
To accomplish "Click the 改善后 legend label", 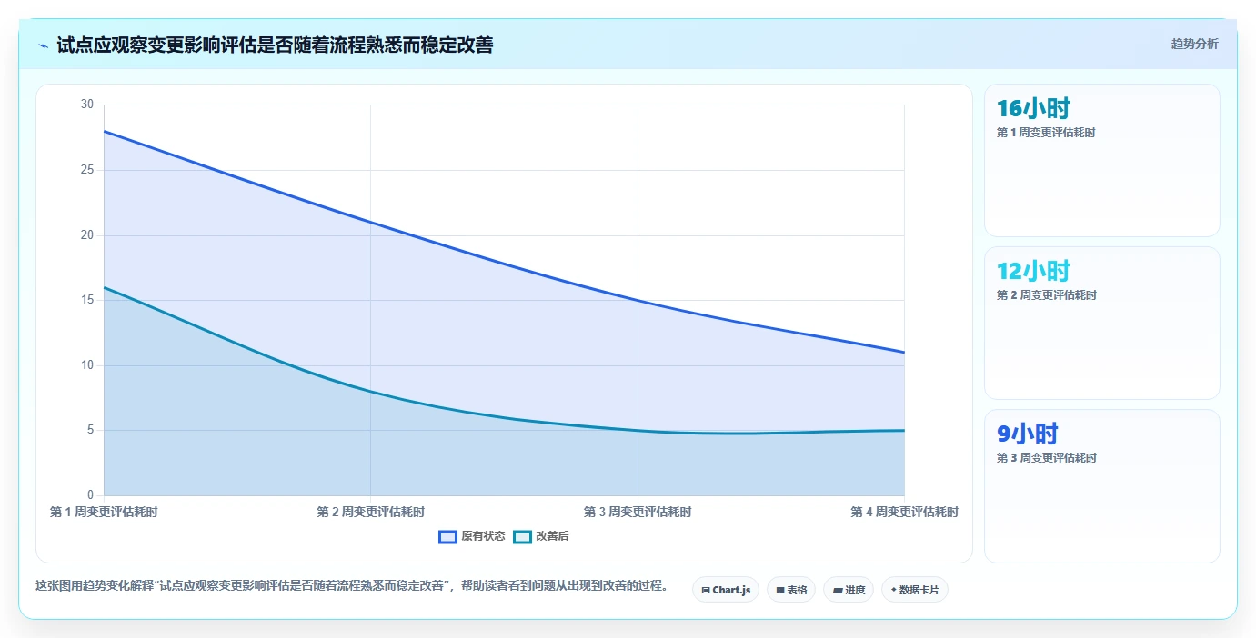I will pyautogui.click(x=552, y=537).
